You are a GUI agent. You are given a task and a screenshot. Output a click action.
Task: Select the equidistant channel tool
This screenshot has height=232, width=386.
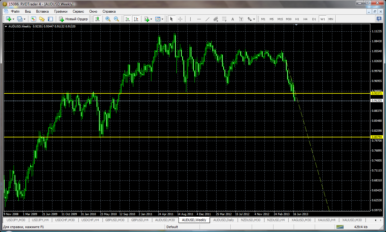216,19
